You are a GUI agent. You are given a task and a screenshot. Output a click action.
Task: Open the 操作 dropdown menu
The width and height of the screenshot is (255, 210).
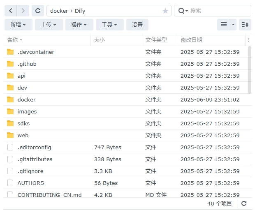point(79,25)
